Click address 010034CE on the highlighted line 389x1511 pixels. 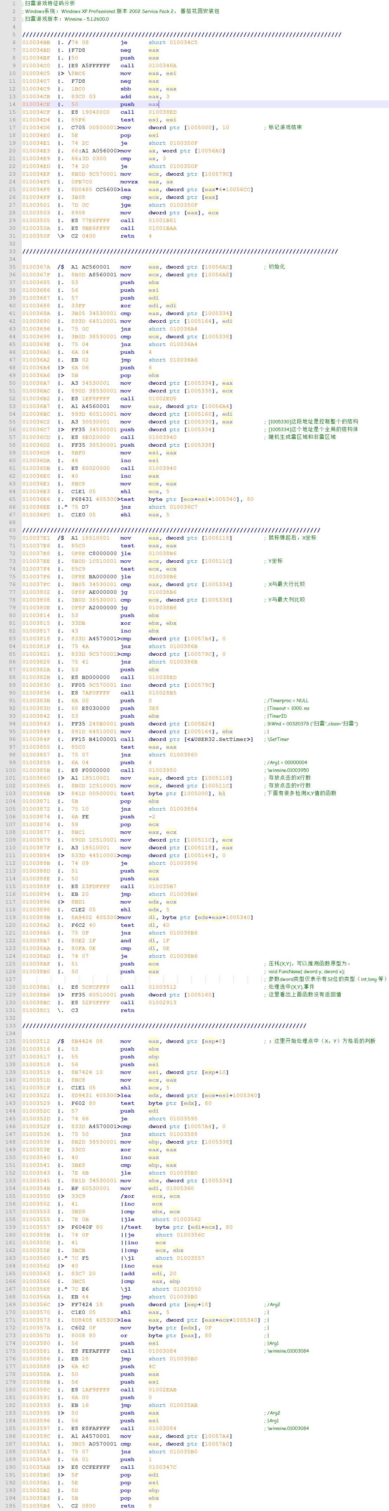point(36,105)
